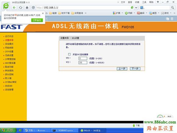Open the 软件下载 bookmarks folder

[x=64, y=13]
